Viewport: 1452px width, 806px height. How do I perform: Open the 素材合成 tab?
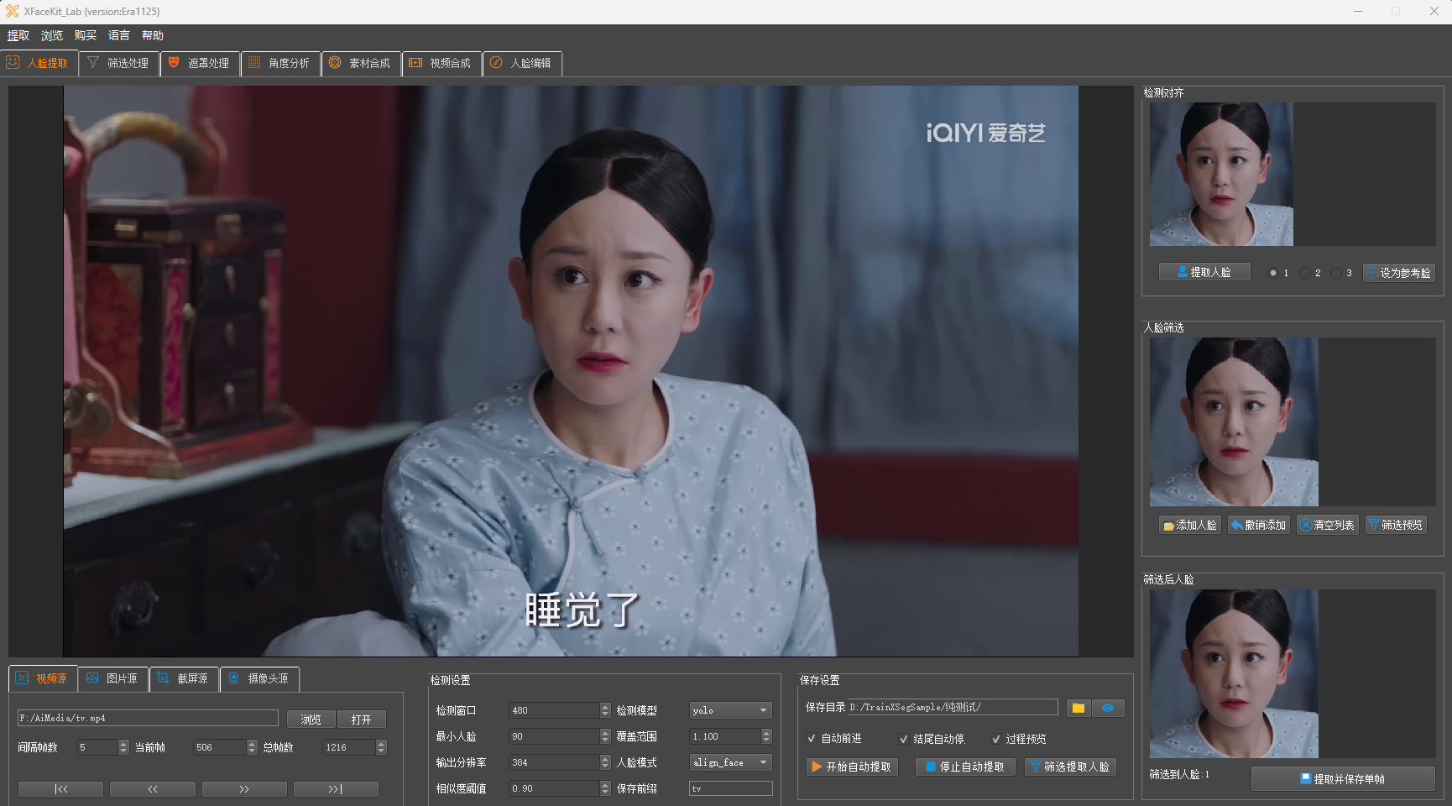click(x=361, y=63)
